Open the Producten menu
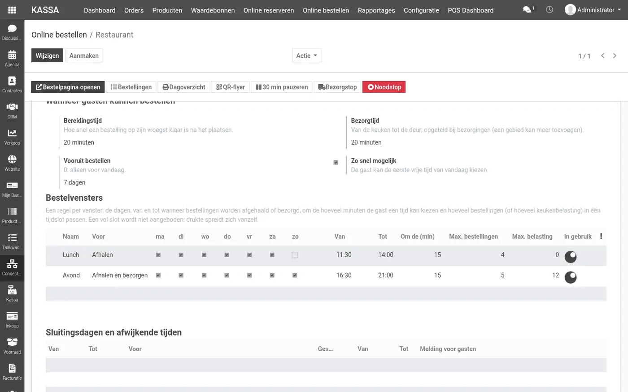Screen dimensions: 628x392 [x=167, y=10]
